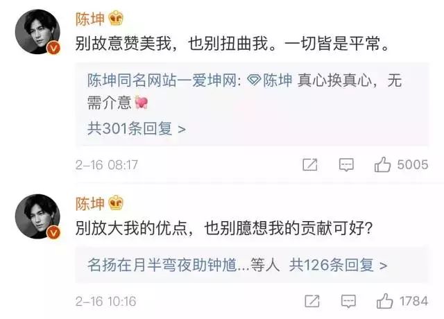The image size is (444, 319).
Task: Click the diamond icon before 陈坤 in the reply
Action: tap(254, 80)
